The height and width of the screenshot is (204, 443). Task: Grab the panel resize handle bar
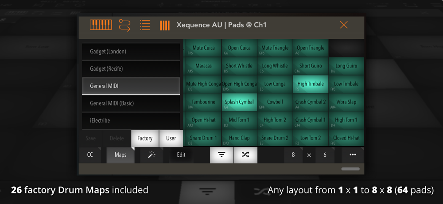[350, 169]
